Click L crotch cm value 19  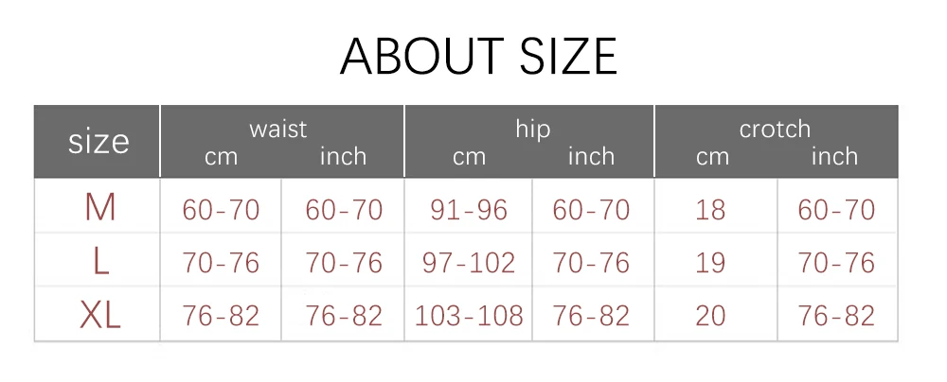[x=710, y=263]
